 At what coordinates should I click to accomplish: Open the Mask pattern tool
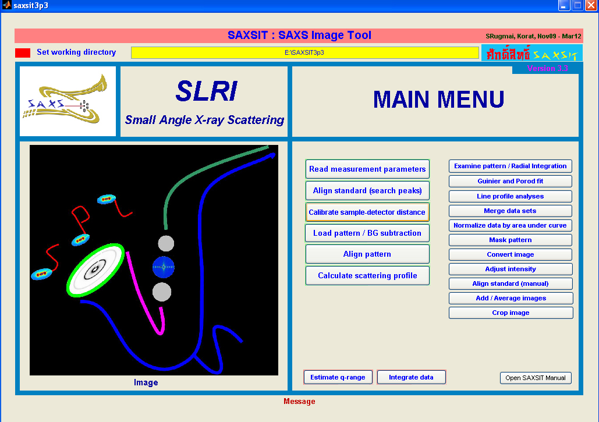511,240
